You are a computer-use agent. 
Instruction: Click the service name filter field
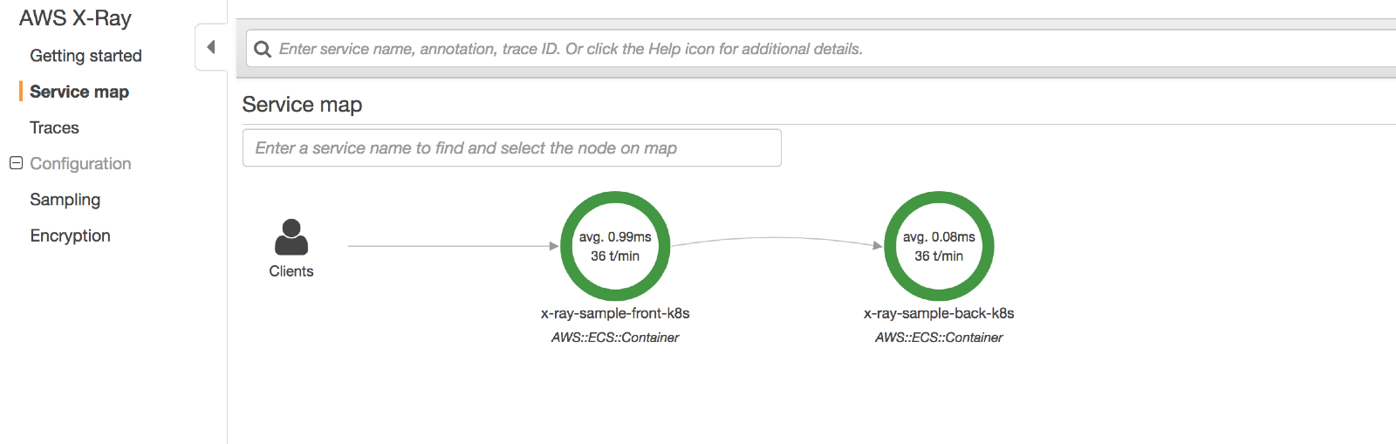[511, 148]
